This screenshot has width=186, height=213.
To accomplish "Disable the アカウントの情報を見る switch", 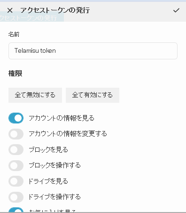I will point(16,118).
